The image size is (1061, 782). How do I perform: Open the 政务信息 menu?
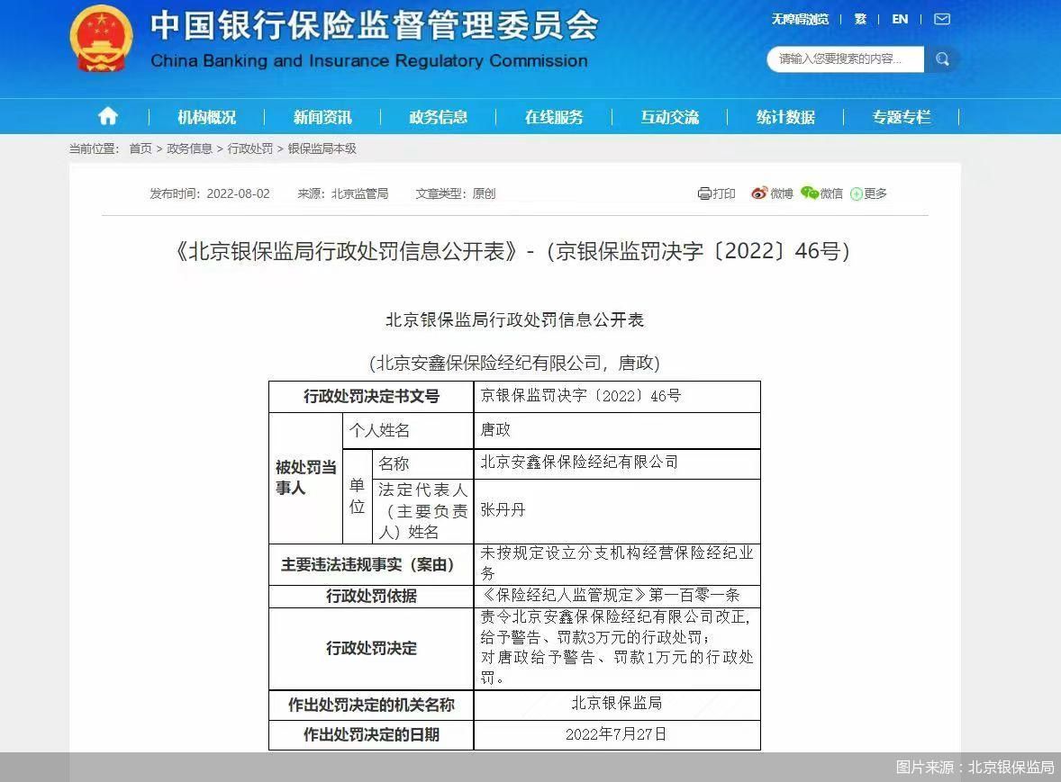coord(438,117)
